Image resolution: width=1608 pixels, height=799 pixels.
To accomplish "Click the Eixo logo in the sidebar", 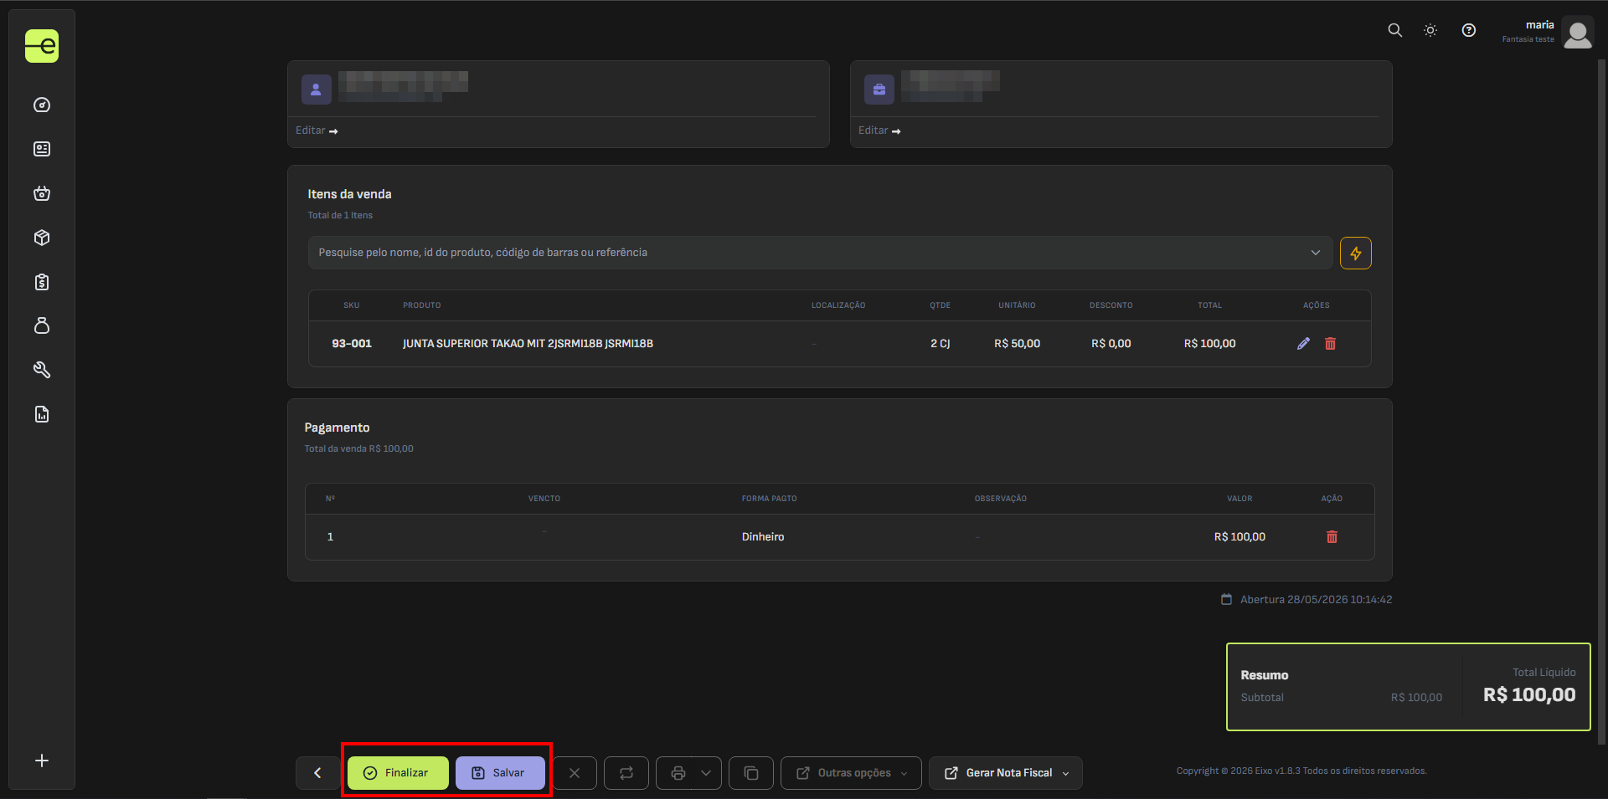I will [42, 46].
